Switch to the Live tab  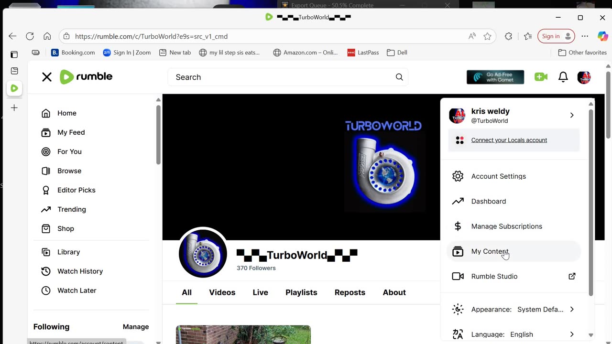pyautogui.click(x=261, y=292)
